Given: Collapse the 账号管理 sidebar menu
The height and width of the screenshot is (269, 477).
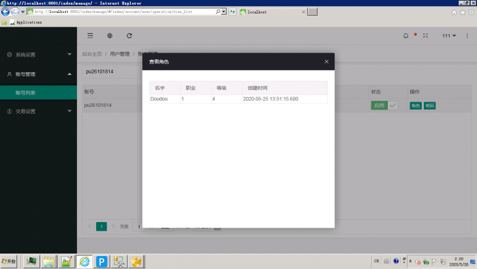Looking at the screenshot, I should (x=39, y=74).
